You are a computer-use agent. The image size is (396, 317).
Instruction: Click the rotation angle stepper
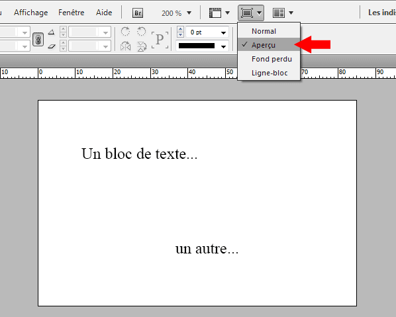point(63,32)
